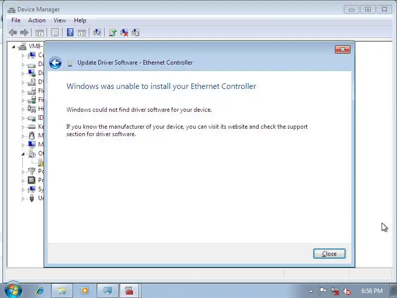Switch to the red toolbox taskbar application
The width and height of the screenshot is (397, 298).
[129, 291]
